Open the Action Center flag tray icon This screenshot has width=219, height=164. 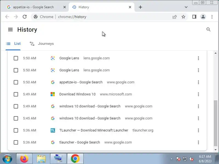178,159
